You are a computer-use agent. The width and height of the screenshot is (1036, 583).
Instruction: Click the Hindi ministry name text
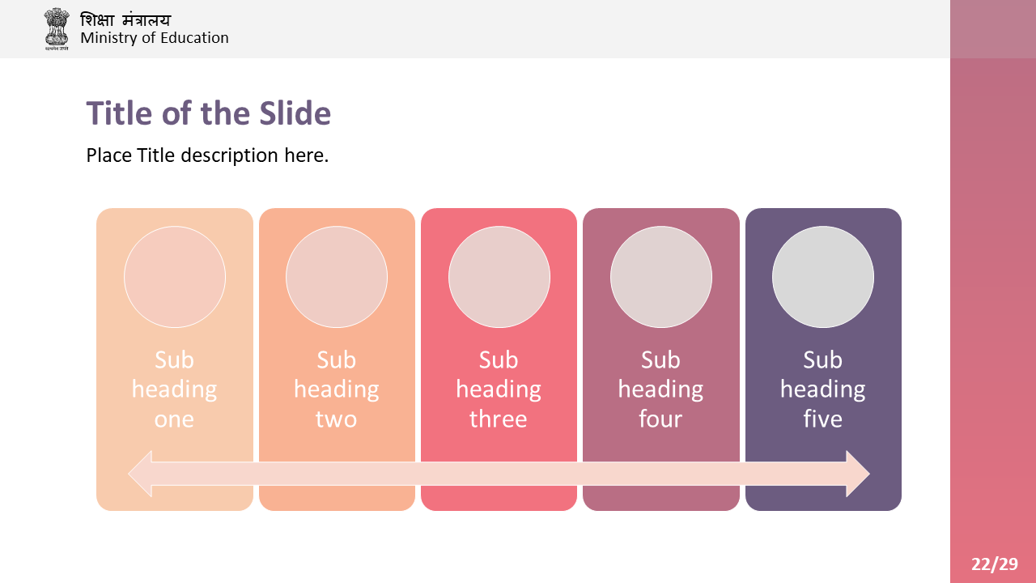[125, 19]
